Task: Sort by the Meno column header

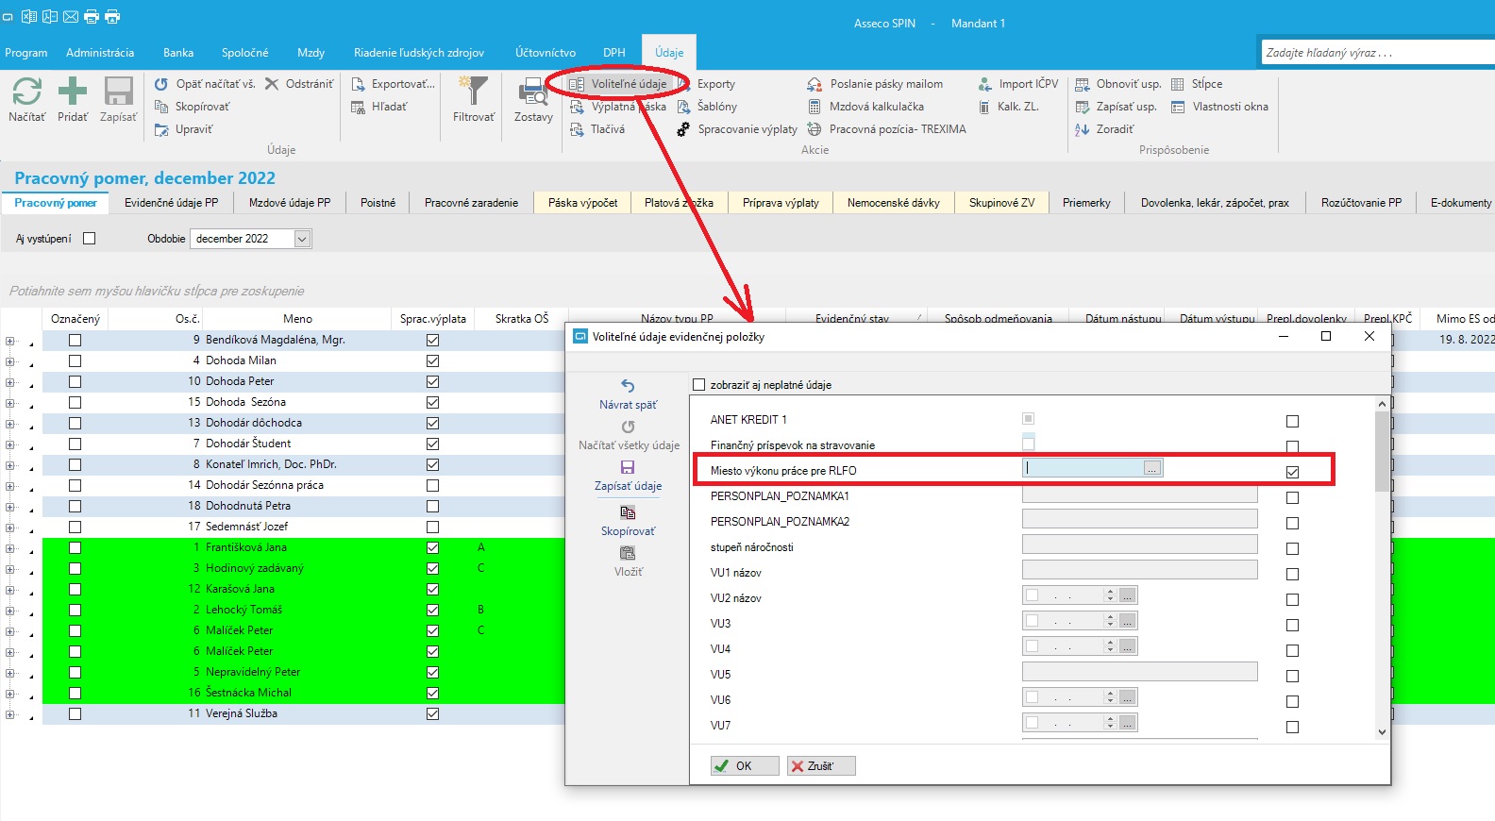Action: [x=297, y=319]
